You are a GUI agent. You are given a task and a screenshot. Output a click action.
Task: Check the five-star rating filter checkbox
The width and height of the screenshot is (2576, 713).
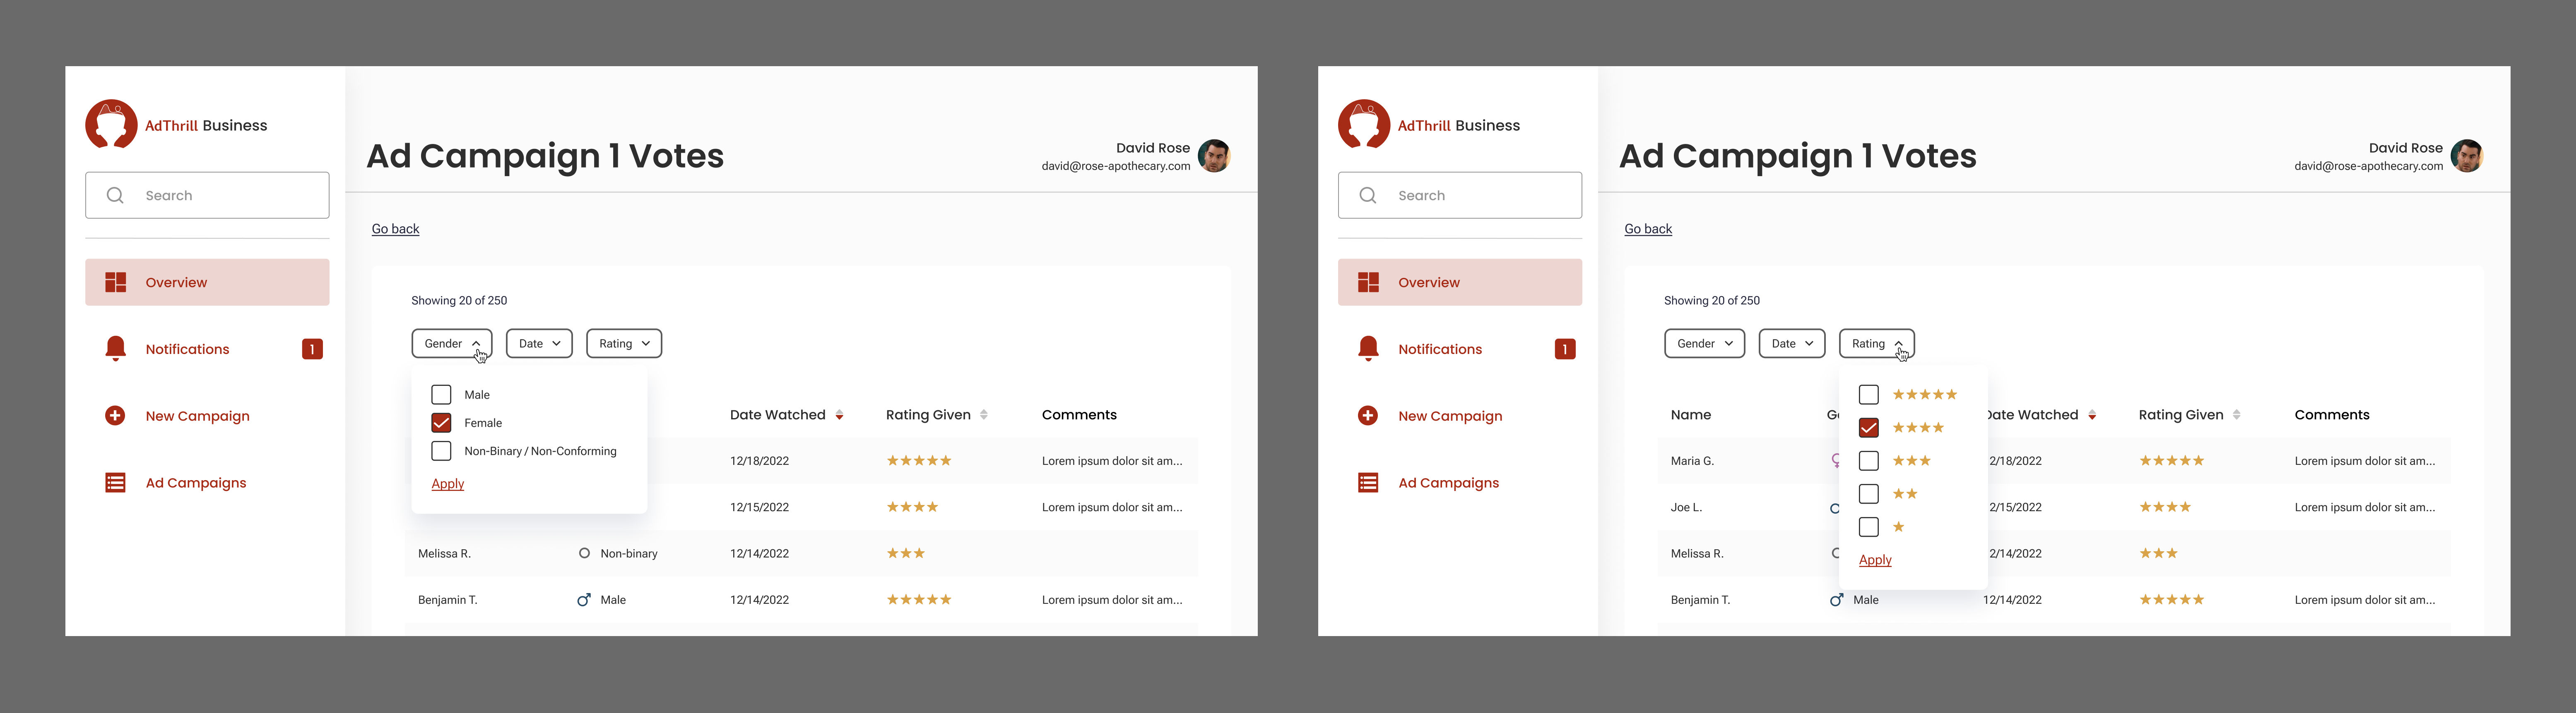coord(1869,395)
